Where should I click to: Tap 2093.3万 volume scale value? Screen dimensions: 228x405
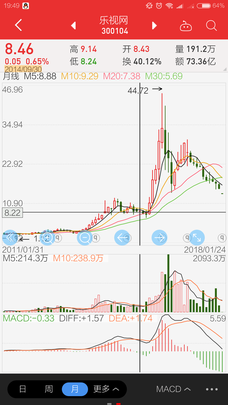coord(209,258)
